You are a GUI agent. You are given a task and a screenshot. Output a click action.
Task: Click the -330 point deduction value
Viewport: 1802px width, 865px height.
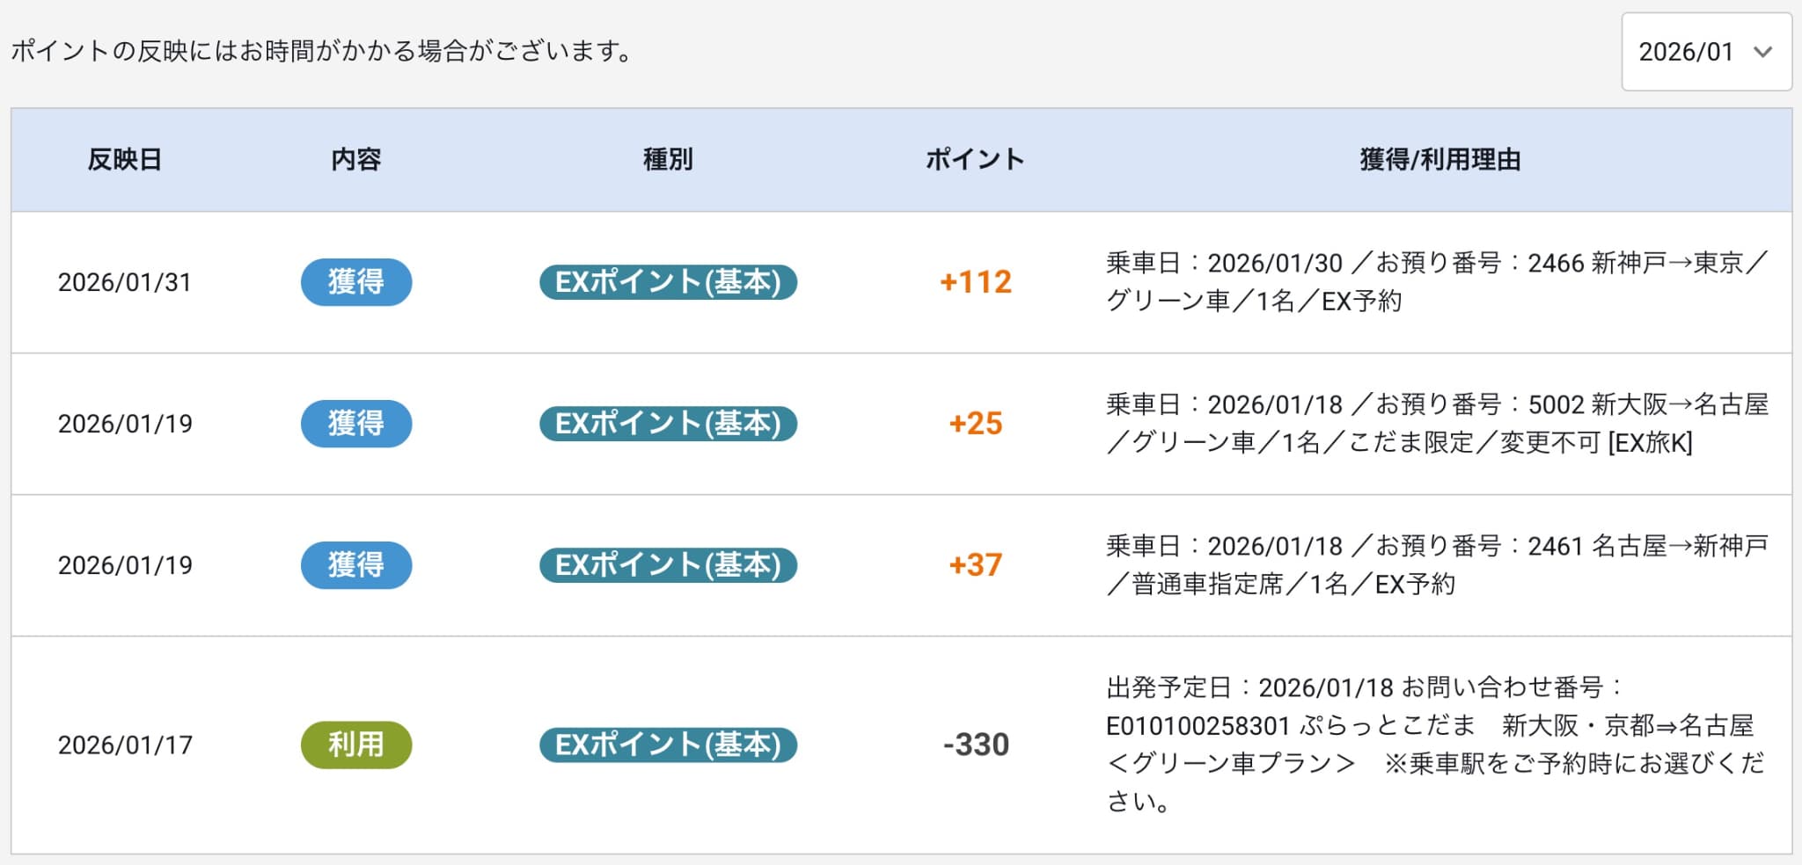pyautogui.click(x=975, y=744)
